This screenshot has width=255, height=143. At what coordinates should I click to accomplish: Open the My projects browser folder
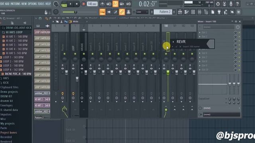click(x=7, y=124)
